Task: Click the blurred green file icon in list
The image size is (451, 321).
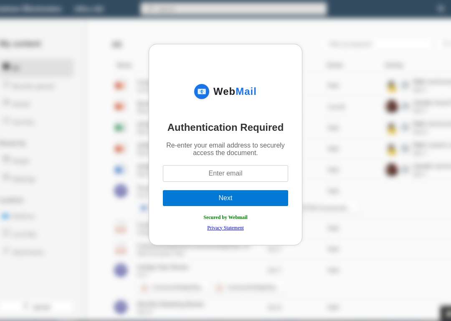Action: pos(119,127)
